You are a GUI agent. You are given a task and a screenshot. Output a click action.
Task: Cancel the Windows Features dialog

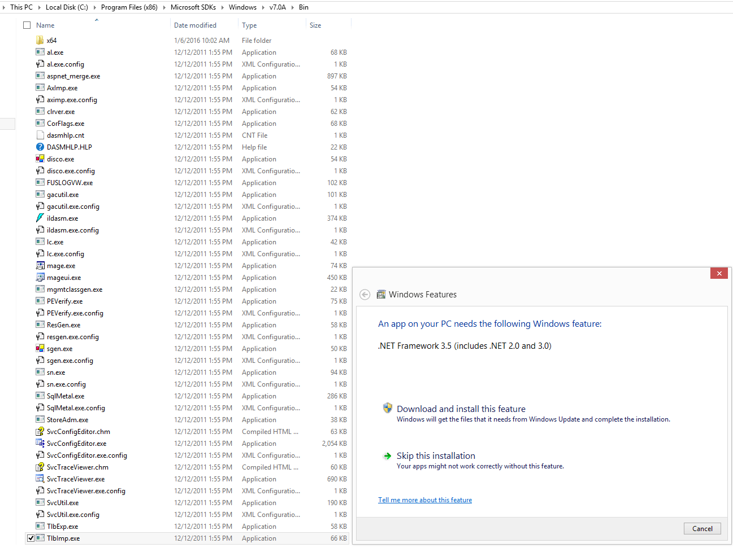pos(702,529)
